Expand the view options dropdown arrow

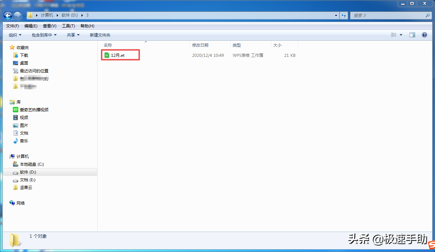coord(401,35)
